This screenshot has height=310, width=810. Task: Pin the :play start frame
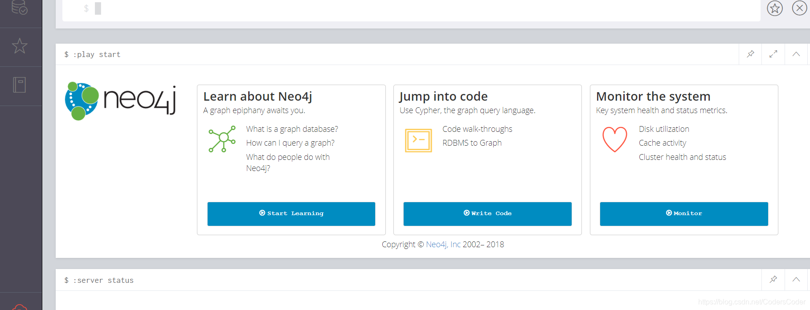[751, 54]
